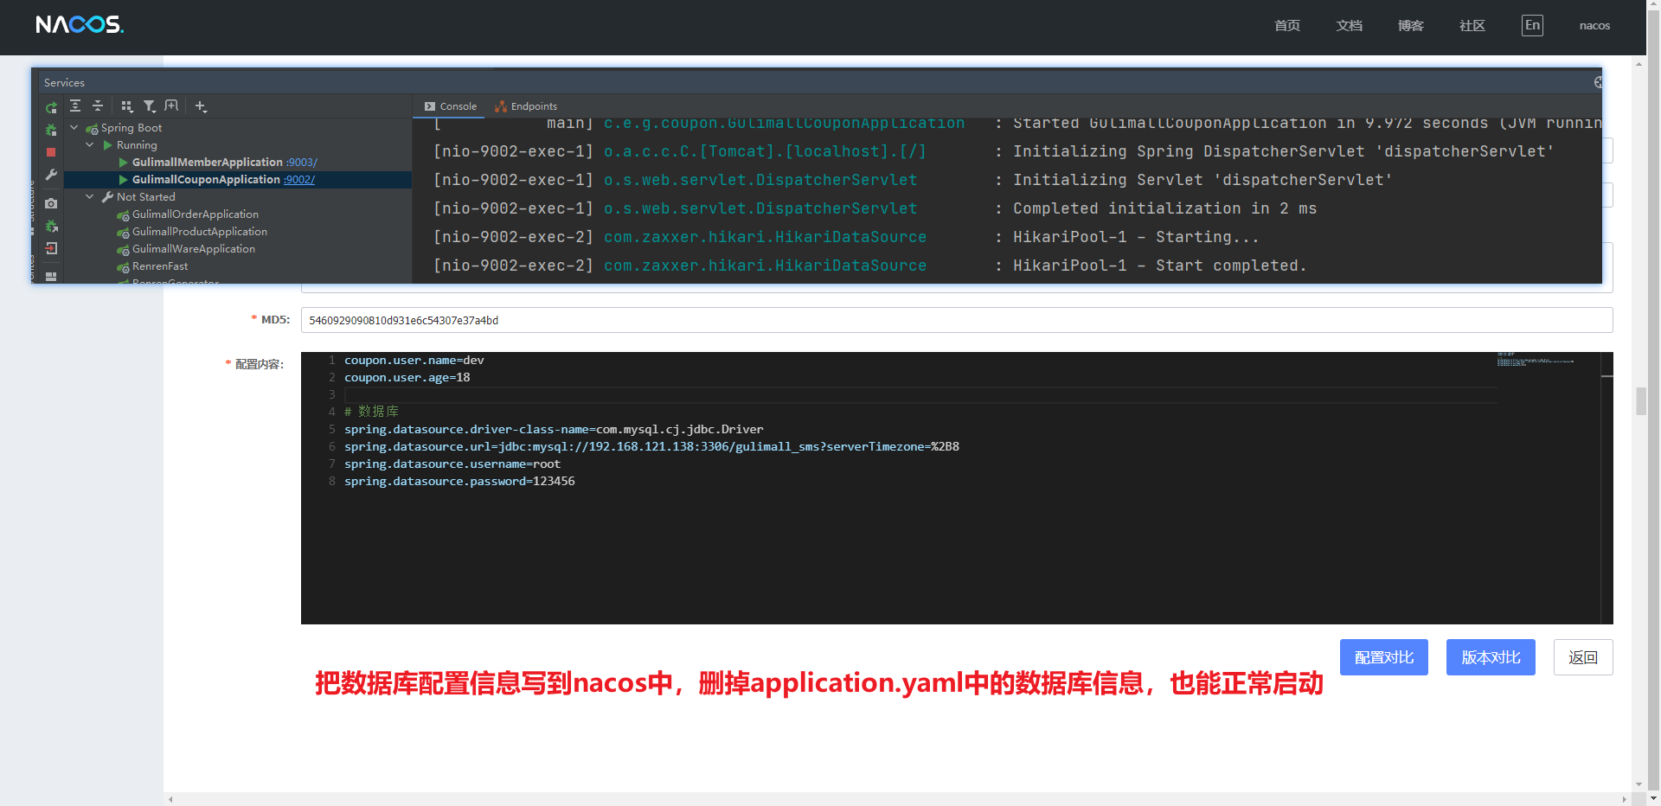Open the :9003/ port link
This screenshot has width=1661, height=806.
click(x=302, y=163)
